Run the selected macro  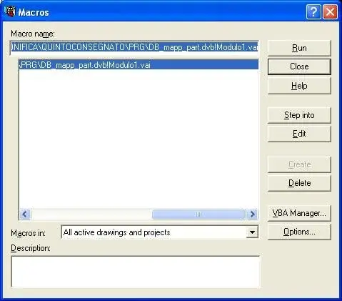coord(299,48)
